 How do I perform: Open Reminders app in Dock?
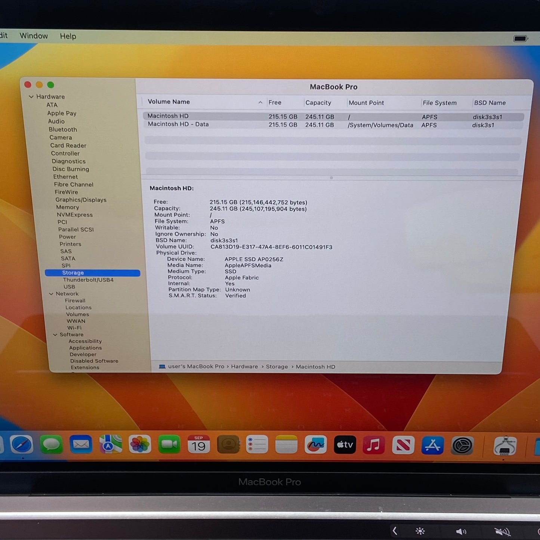[x=257, y=445]
